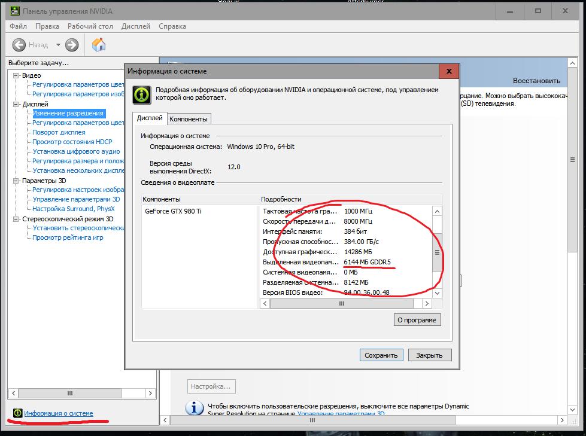
Task: Click the Подробности column header
Action: [x=281, y=199]
